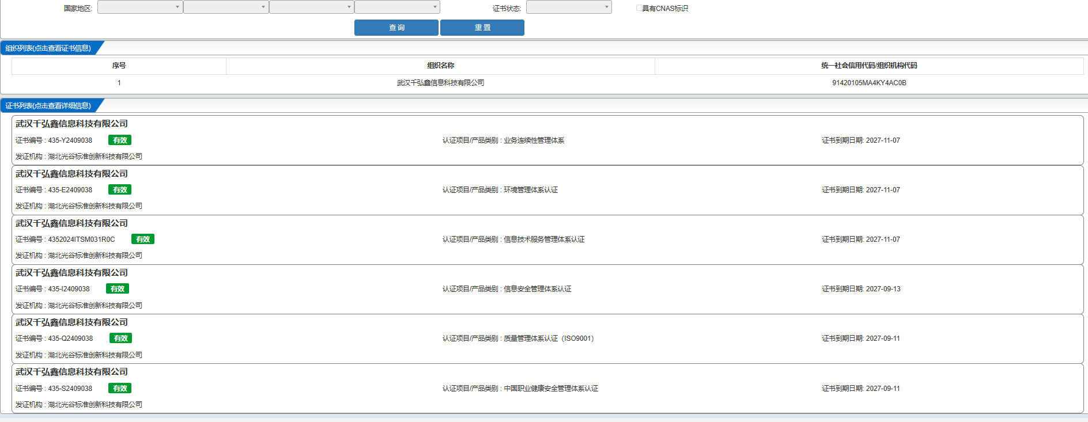Click the 有效 badge beside 4352024ITSM031R0C
The width and height of the screenshot is (1088, 422).
point(143,239)
